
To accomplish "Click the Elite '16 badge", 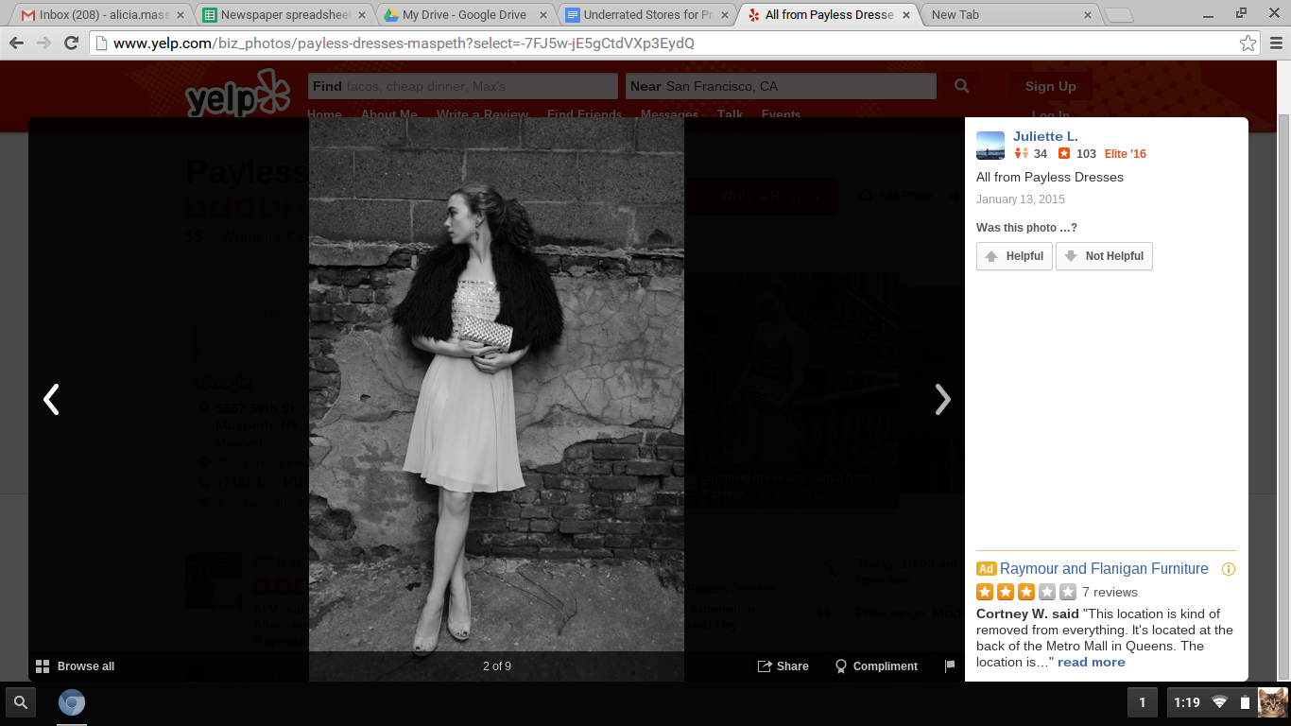I will 1125,154.
